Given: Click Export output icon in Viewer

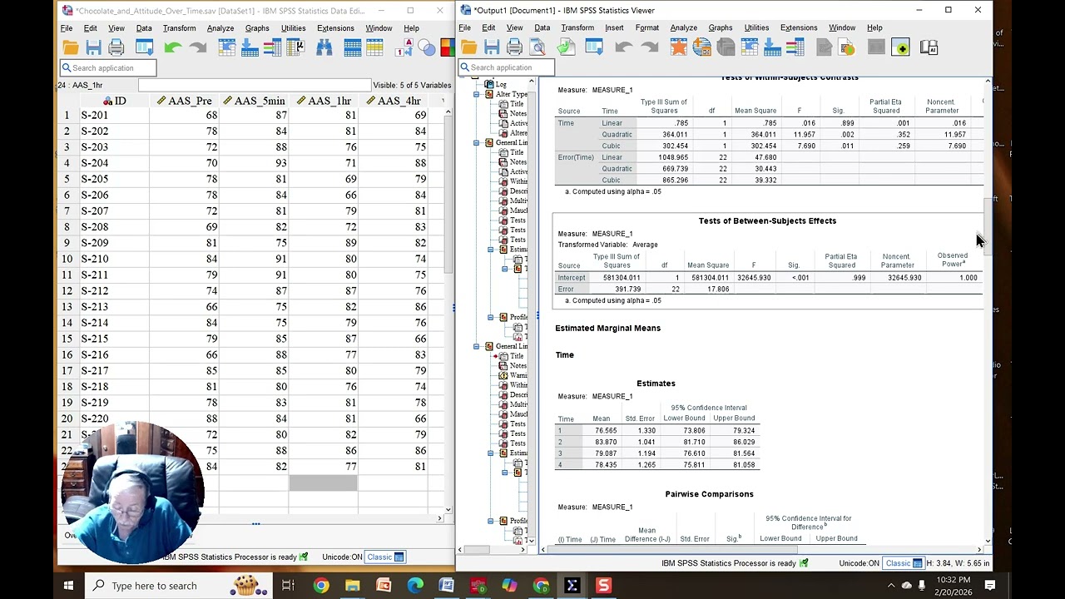Looking at the screenshot, I should [x=566, y=47].
